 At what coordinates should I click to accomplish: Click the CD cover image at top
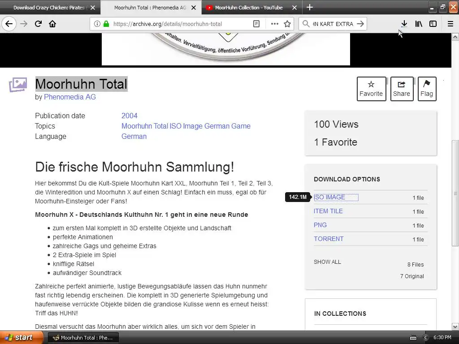(x=226, y=49)
